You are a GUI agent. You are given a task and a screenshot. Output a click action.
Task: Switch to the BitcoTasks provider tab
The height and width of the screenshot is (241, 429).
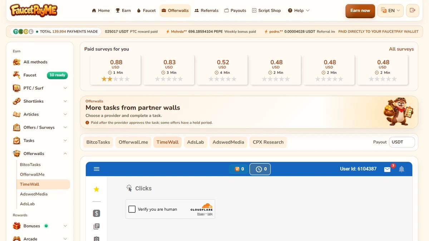98,142
